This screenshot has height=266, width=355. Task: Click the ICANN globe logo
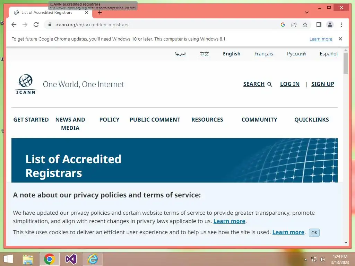point(25,84)
